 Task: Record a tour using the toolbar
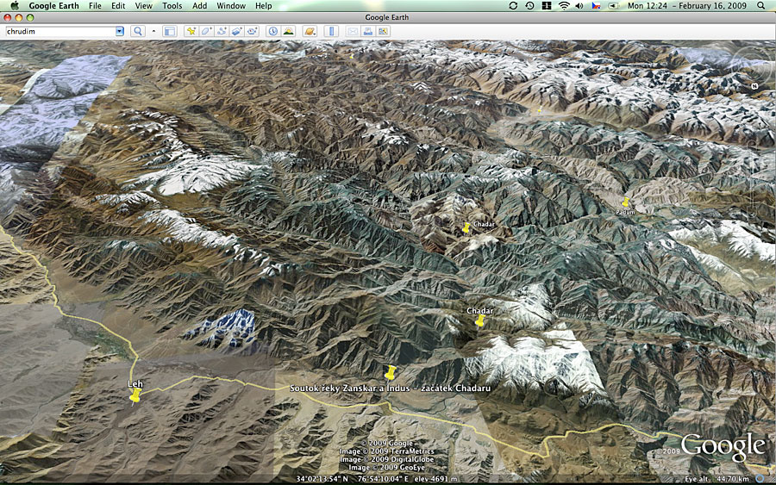252,32
